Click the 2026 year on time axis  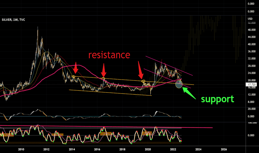click(x=224, y=149)
